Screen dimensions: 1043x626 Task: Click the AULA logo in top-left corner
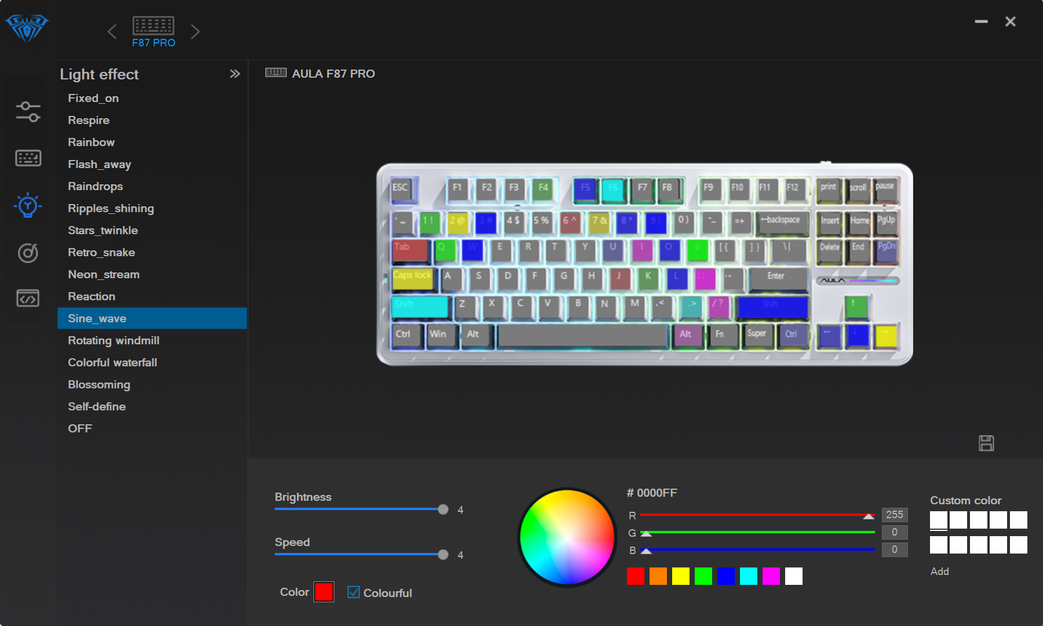pyautogui.click(x=27, y=27)
